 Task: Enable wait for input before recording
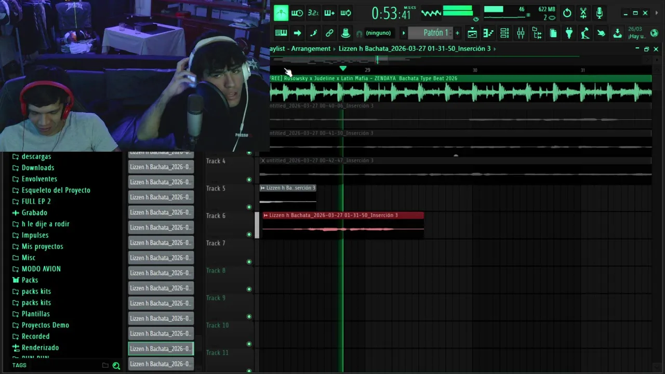297,13
